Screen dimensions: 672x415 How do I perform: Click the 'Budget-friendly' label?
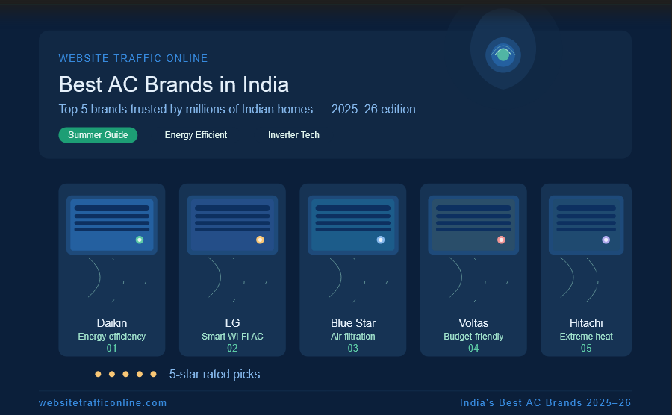(473, 337)
